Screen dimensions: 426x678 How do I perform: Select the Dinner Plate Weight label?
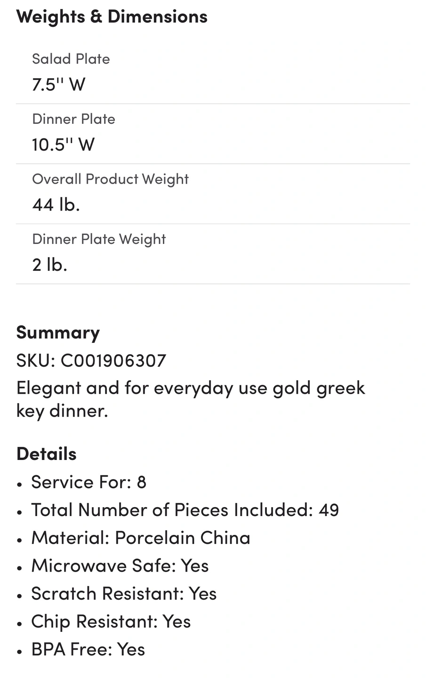[99, 239]
